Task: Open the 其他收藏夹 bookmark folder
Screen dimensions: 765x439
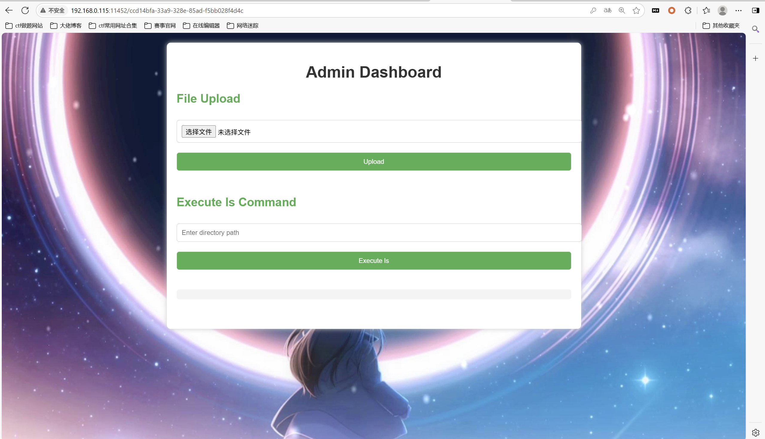Action: click(721, 26)
